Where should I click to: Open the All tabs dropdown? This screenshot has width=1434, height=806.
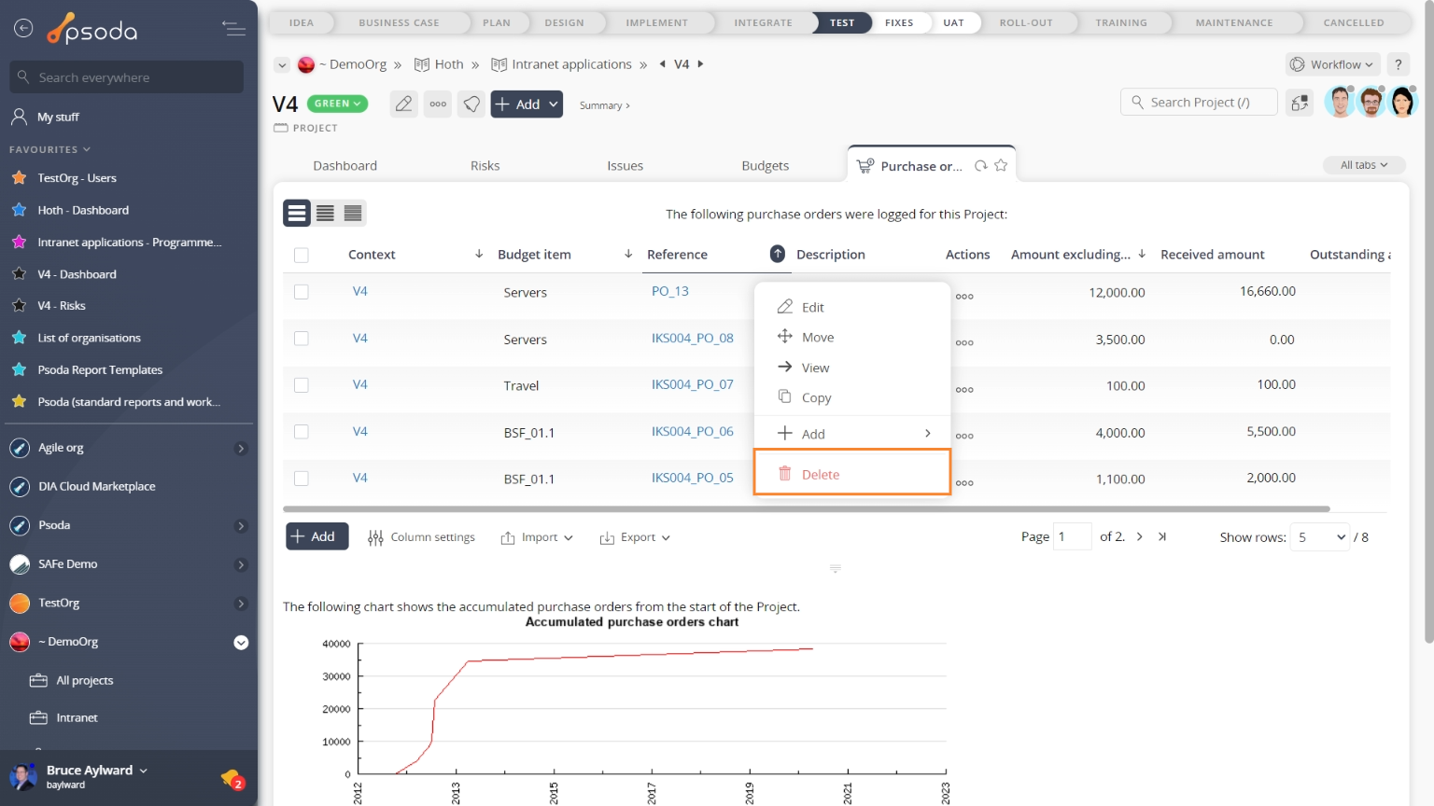tap(1364, 165)
